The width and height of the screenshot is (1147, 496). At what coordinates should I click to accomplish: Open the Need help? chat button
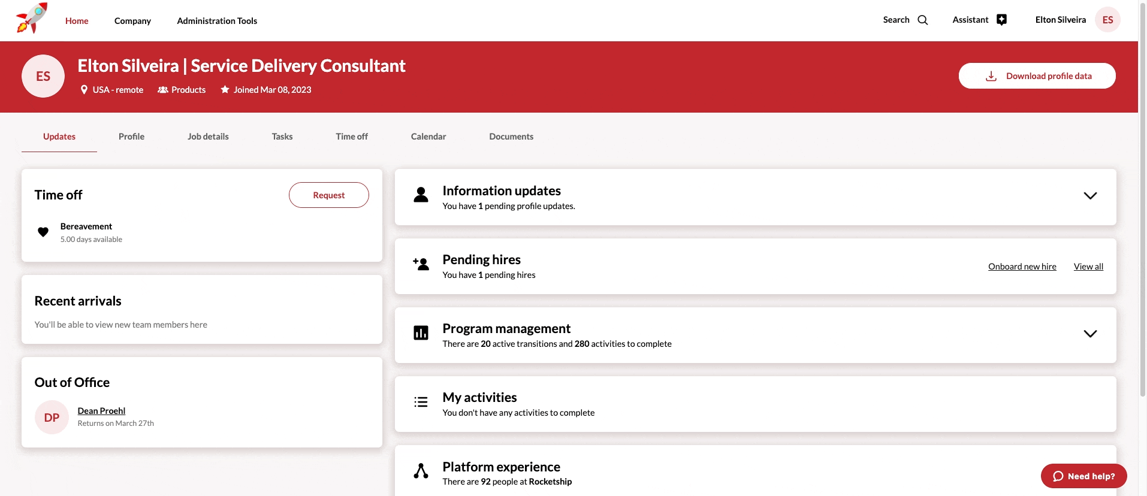(1083, 476)
